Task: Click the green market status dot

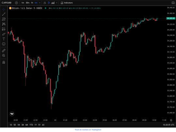Action: (45, 8)
